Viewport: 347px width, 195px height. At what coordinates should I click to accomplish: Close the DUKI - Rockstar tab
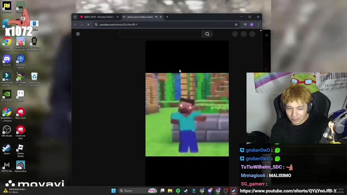[x=117, y=17]
